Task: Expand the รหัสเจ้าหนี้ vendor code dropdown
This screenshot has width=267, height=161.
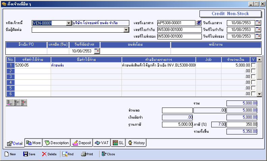Action: point(69,23)
